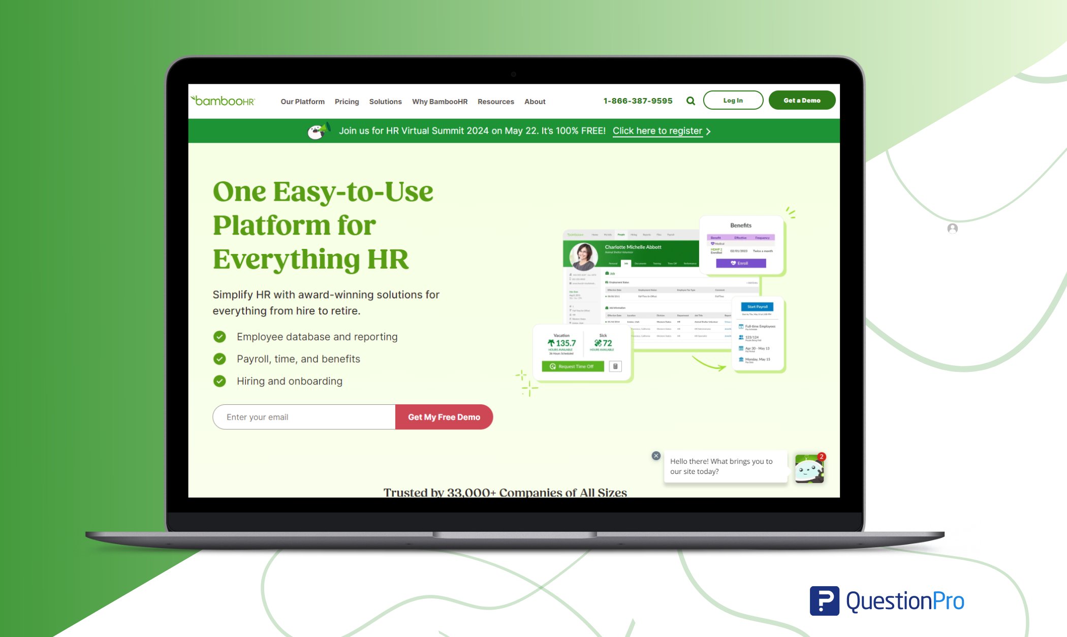1067x637 pixels.
Task: Click the BambooHR logo icon
Action: [x=222, y=100]
